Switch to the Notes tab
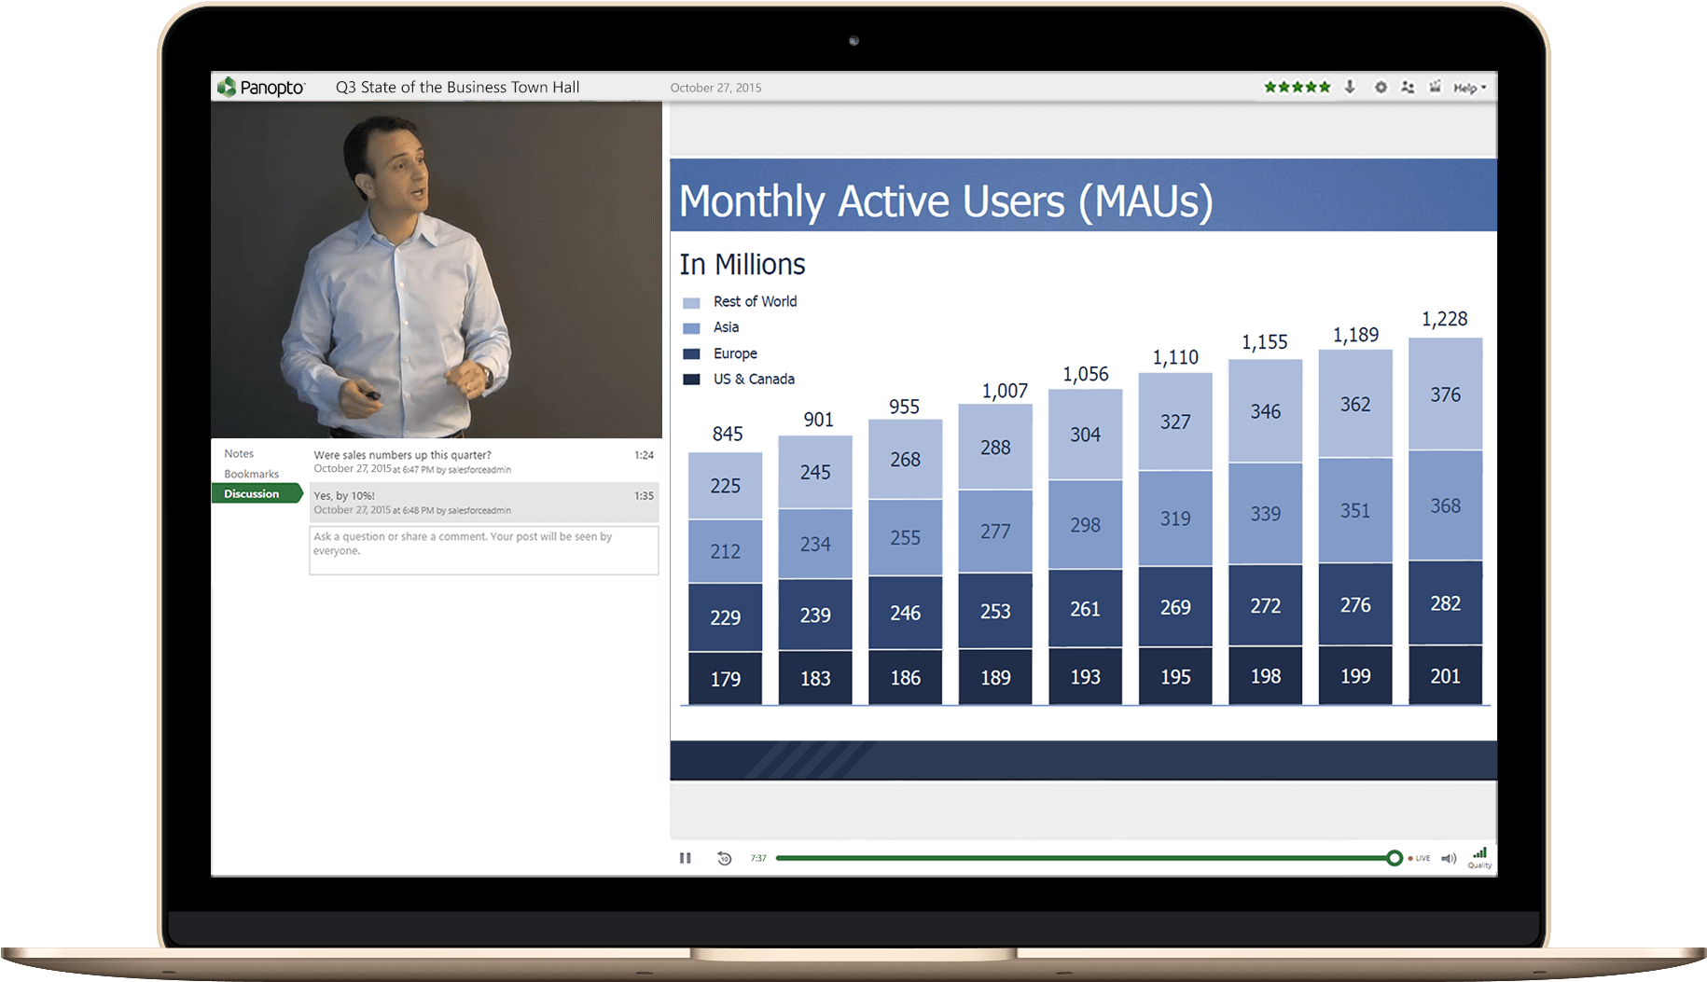1707x982 pixels. coord(239,453)
